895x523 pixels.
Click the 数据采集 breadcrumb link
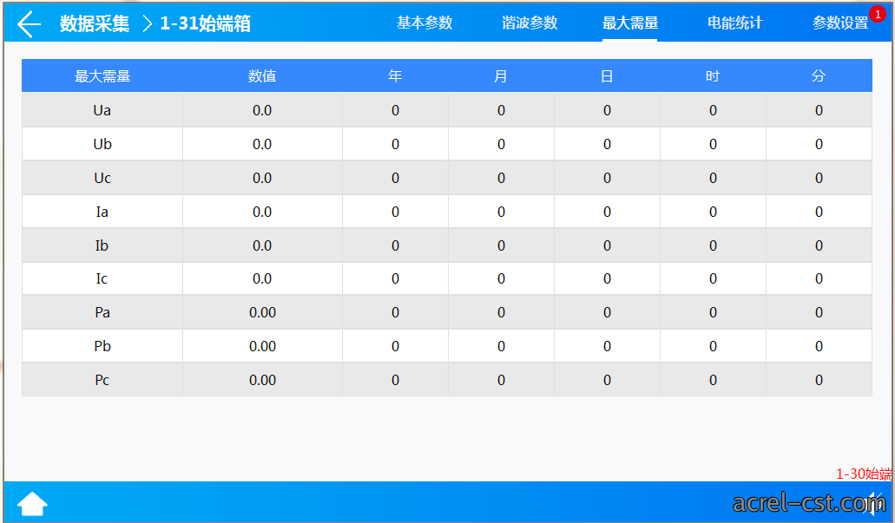pos(95,23)
